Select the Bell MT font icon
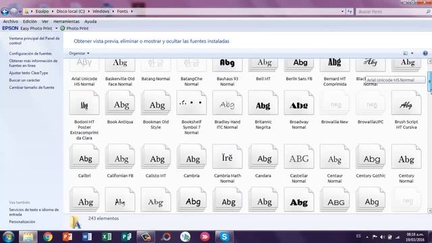 click(263, 65)
